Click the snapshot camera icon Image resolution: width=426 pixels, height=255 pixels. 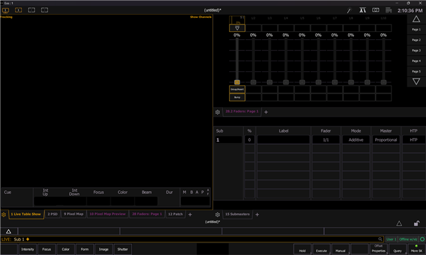375,10
